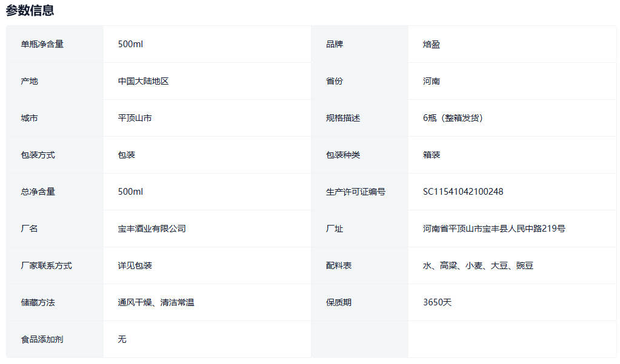Select the storage method 通风干燥、清洁常温
The width and height of the screenshot is (620, 364).
pyautogui.click(x=156, y=302)
